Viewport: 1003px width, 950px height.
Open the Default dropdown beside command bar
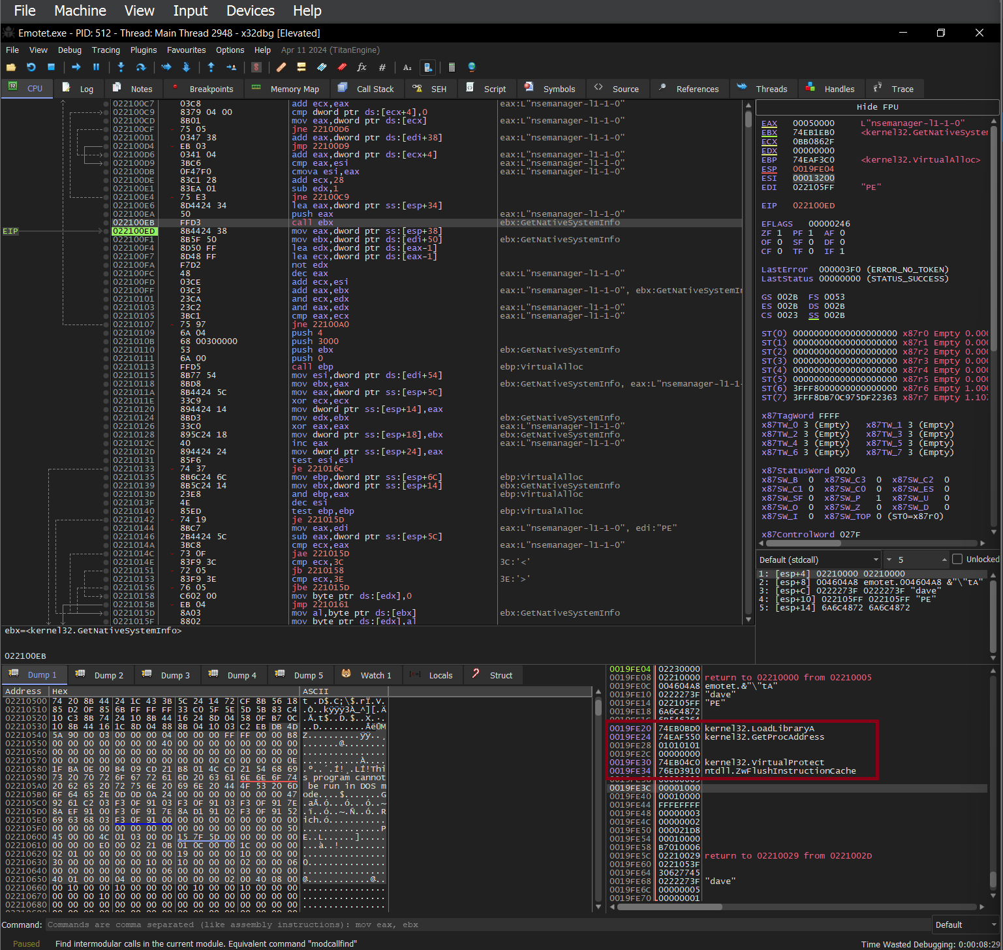(966, 925)
